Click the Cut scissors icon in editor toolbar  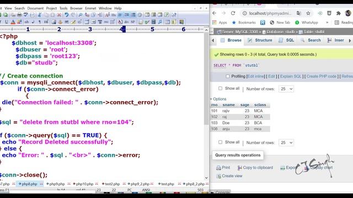[40, 15]
